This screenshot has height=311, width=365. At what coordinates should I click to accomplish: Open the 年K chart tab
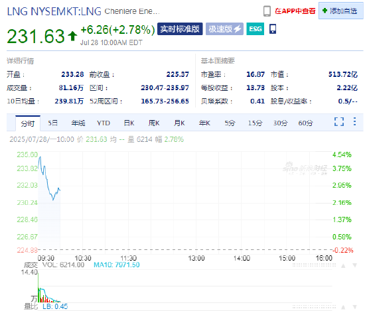click(204, 123)
